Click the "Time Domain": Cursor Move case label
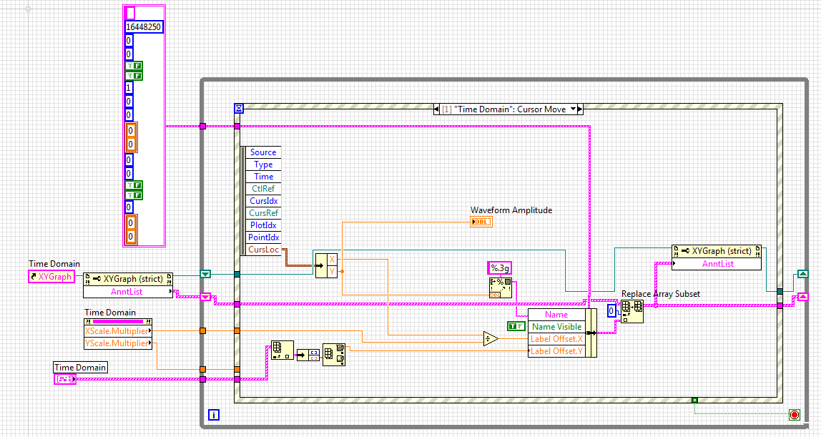The width and height of the screenshot is (821, 437). pyautogui.click(x=510, y=109)
